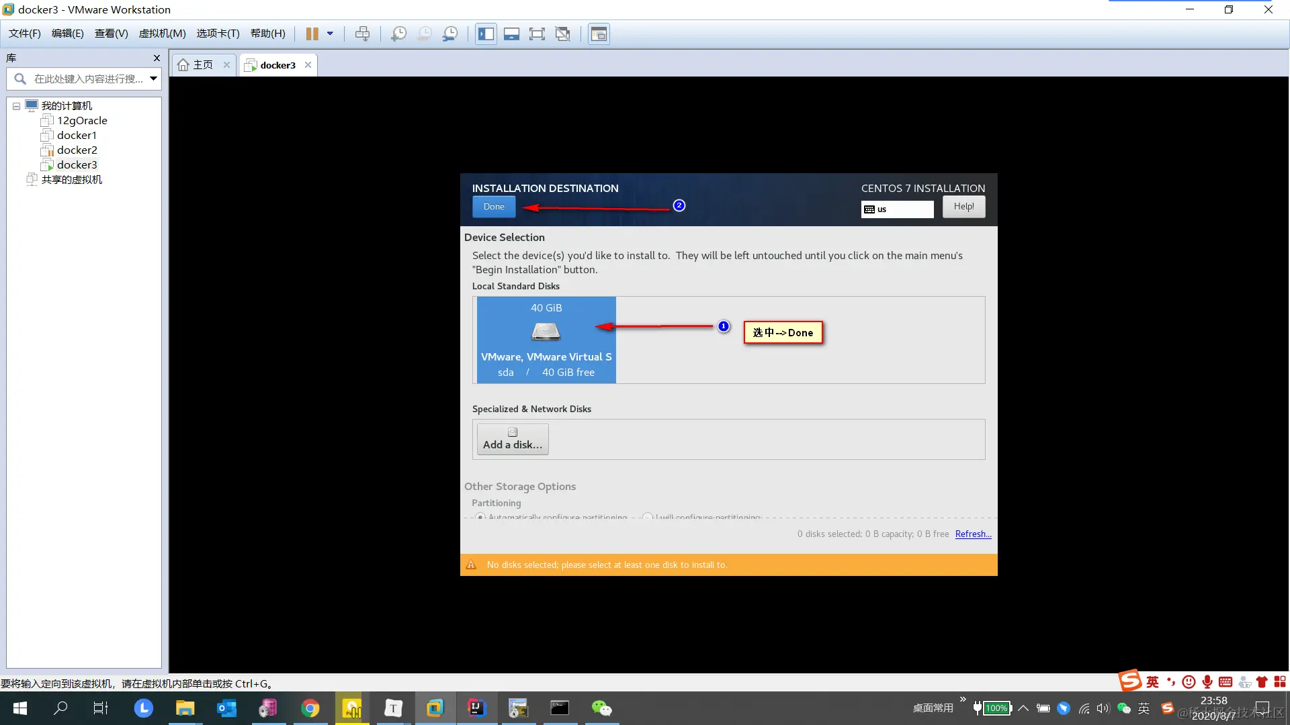Image resolution: width=1290 pixels, height=725 pixels.
Task: Toggle the library sidebar view icon
Action: 486,34
